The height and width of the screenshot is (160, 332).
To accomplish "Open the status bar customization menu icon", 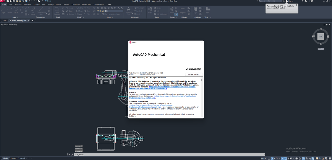I will tap(330, 158).
